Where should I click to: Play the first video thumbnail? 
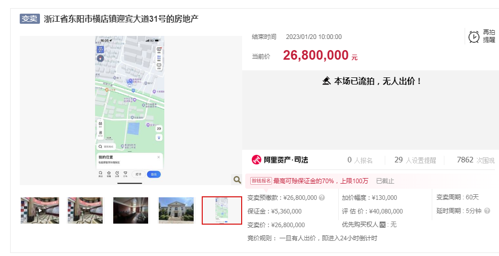[39, 210]
